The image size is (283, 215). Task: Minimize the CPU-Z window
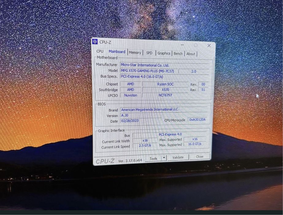click(x=182, y=45)
